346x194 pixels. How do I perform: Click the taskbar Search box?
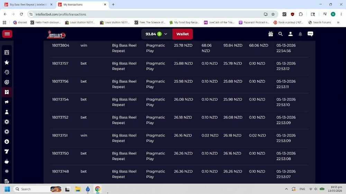pos(37,189)
